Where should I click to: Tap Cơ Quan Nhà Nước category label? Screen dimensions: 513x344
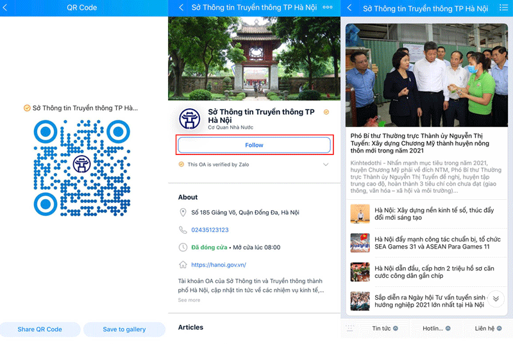(x=231, y=127)
